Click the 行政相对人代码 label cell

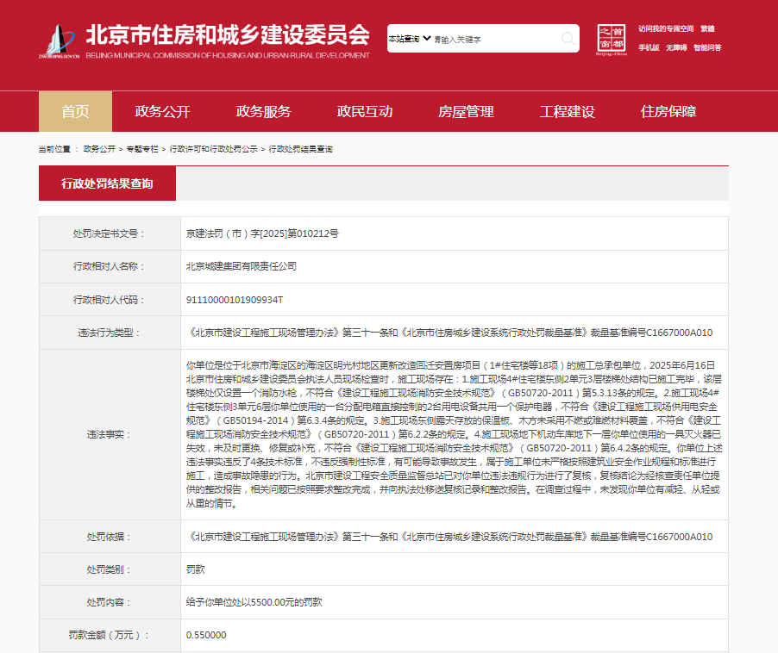110,300
